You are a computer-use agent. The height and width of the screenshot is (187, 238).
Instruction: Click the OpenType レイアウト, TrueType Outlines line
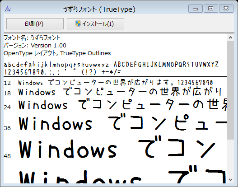57,53
